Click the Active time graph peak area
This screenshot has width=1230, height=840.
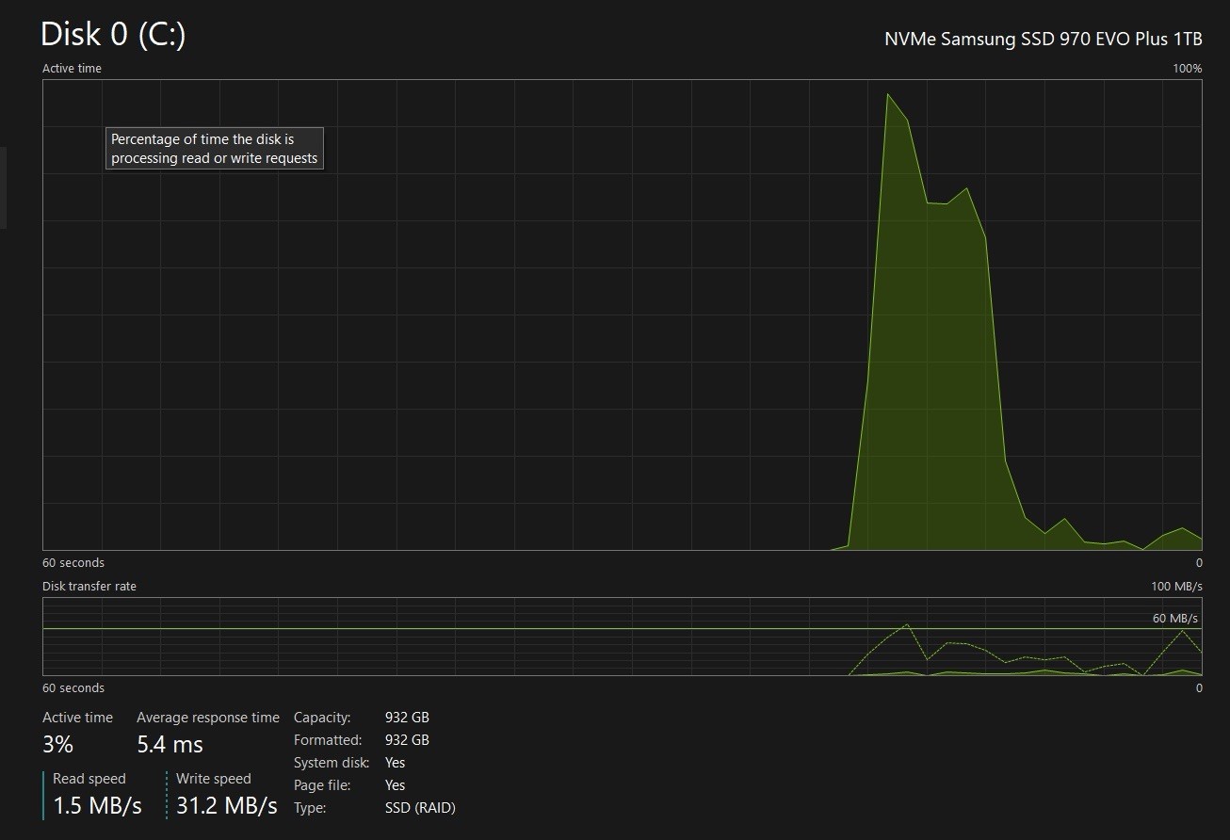888,94
